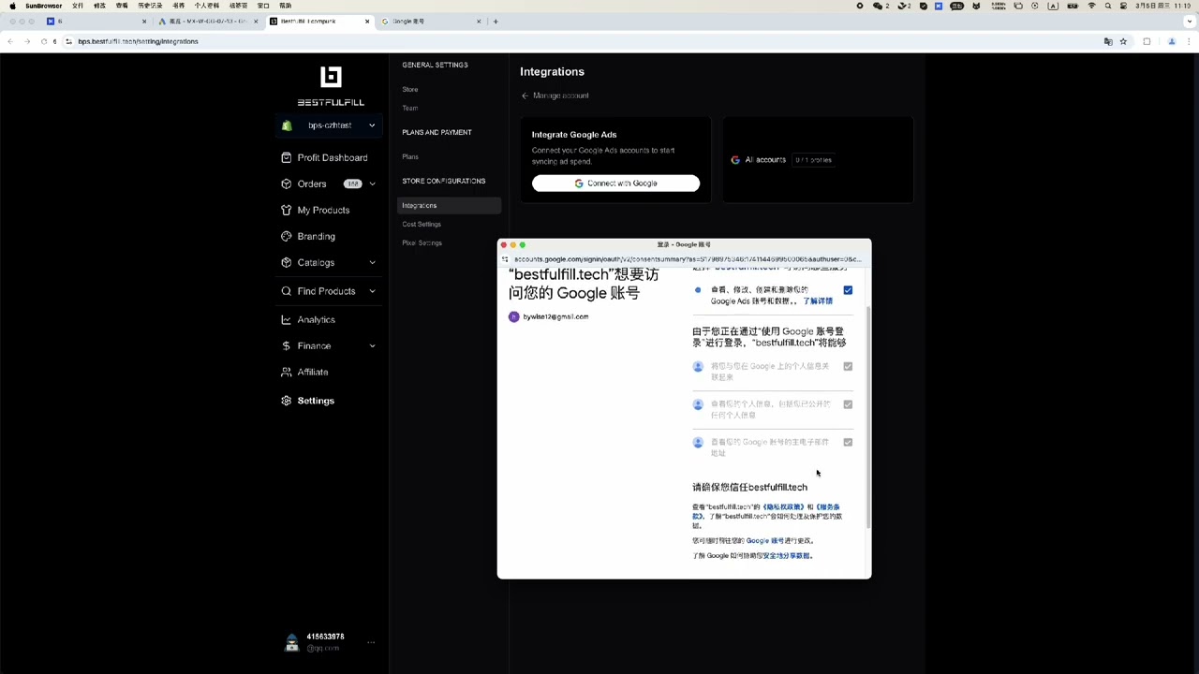
Task: Open Cost Settings in settings menu
Action: point(422,224)
